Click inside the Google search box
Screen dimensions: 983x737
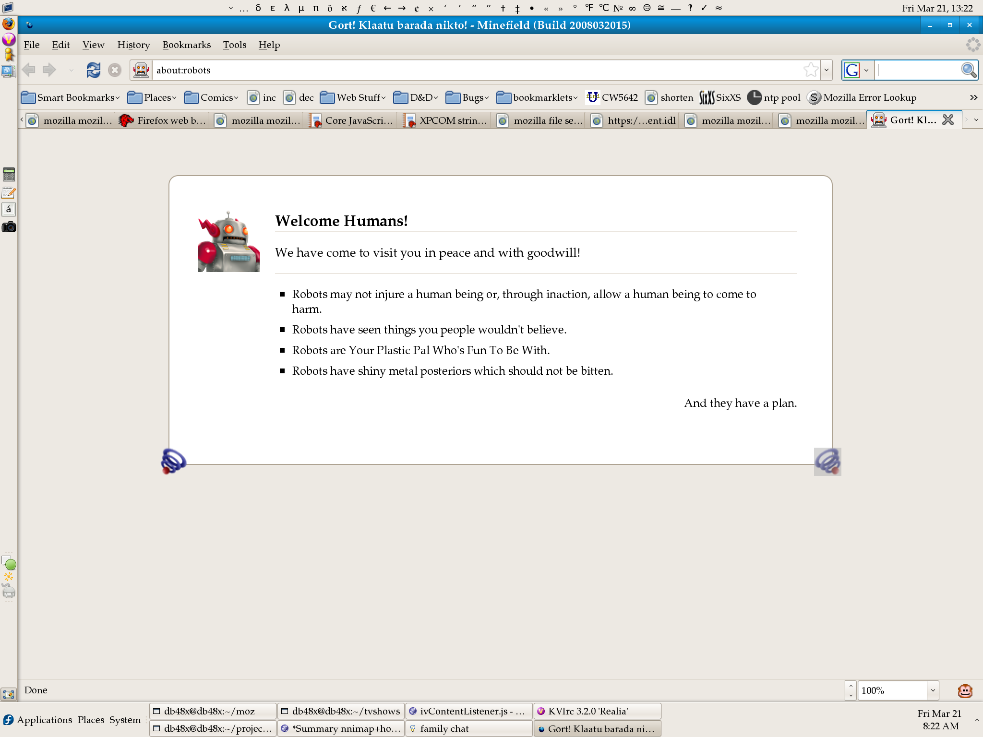[x=917, y=70]
